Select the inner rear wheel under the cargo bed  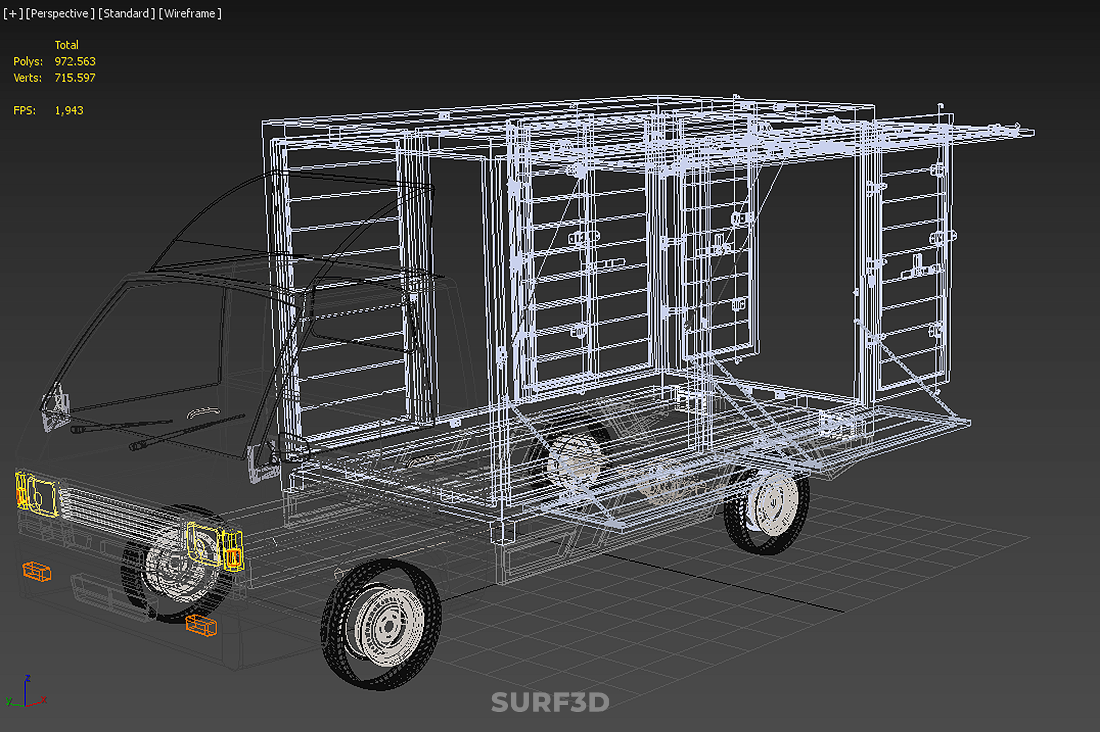pos(574,462)
